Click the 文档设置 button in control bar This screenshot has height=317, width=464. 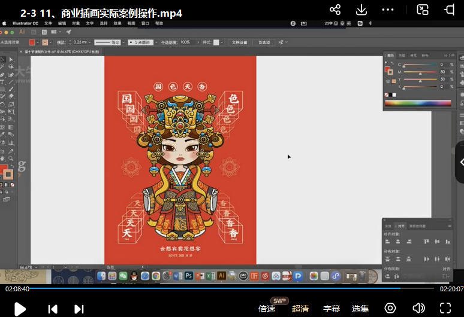(240, 42)
